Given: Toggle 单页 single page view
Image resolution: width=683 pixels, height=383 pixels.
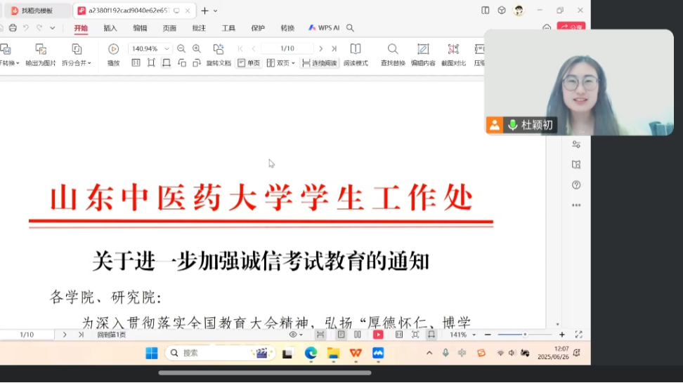Looking at the screenshot, I should click(x=249, y=63).
